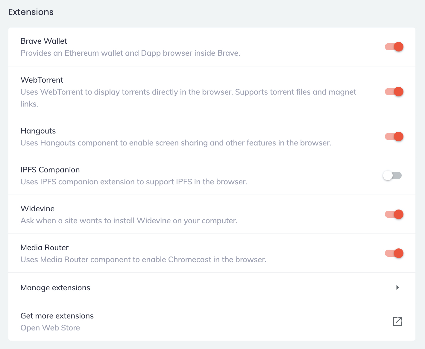Click the Extensions section heading
The width and height of the screenshot is (425, 349).
pyautogui.click(x=31, y=12)
